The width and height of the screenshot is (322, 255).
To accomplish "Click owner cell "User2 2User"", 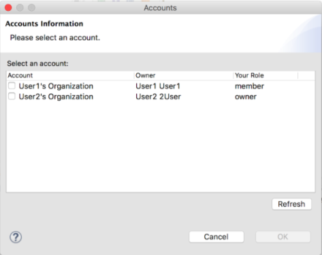I will 158,97.
